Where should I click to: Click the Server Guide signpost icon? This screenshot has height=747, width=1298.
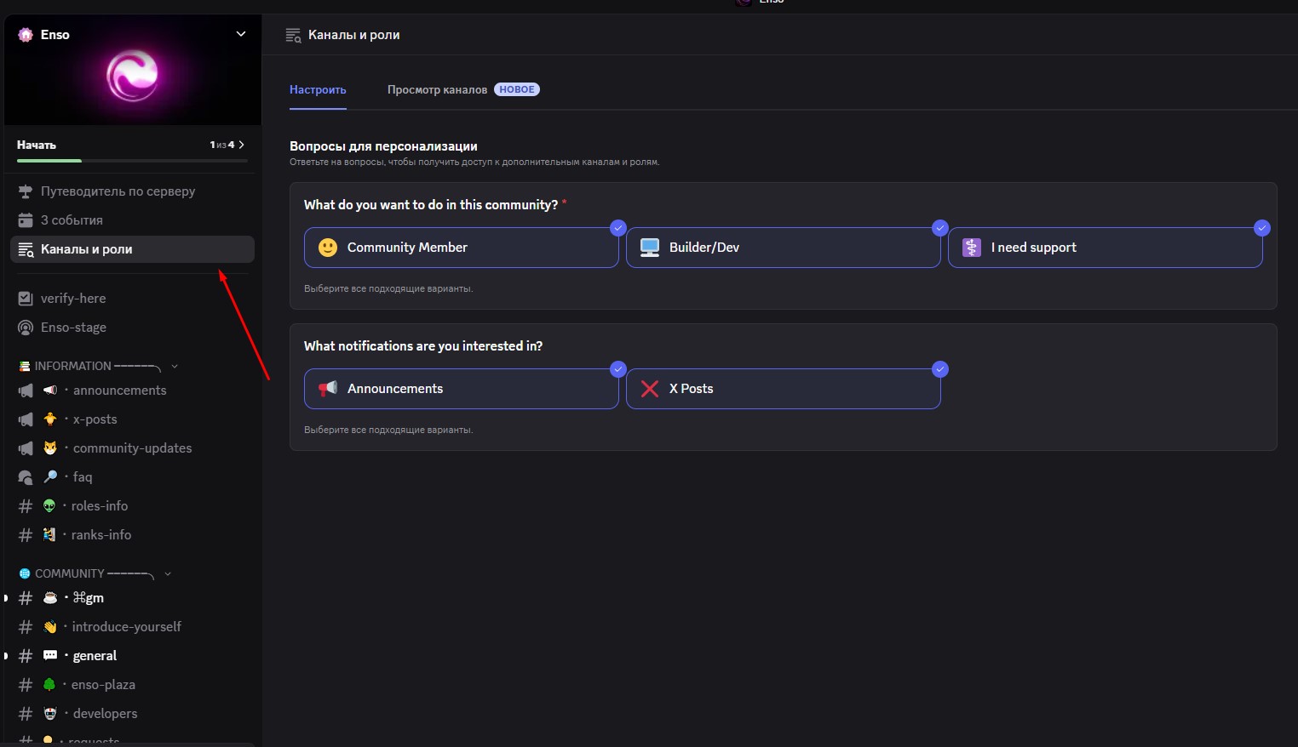(26, 191)
